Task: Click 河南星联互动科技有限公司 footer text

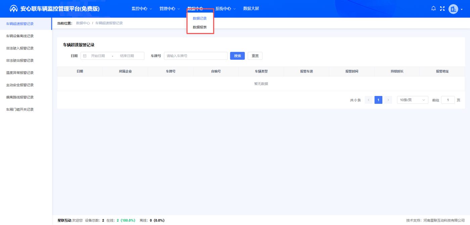Action: tap(445, 220)
